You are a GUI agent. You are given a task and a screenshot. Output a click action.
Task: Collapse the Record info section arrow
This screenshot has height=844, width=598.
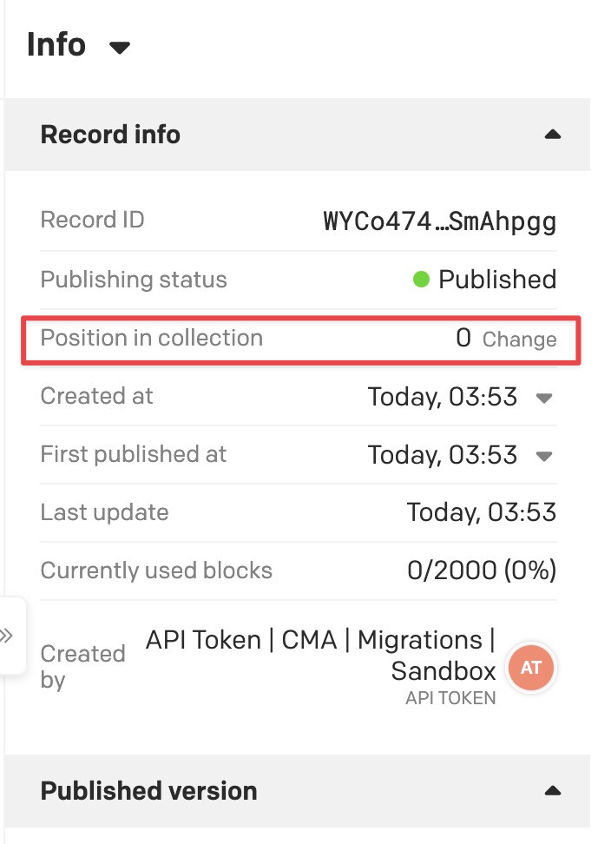(552, 135)
